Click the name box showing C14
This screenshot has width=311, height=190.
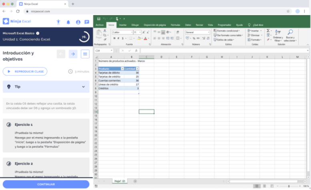(103, 50)
